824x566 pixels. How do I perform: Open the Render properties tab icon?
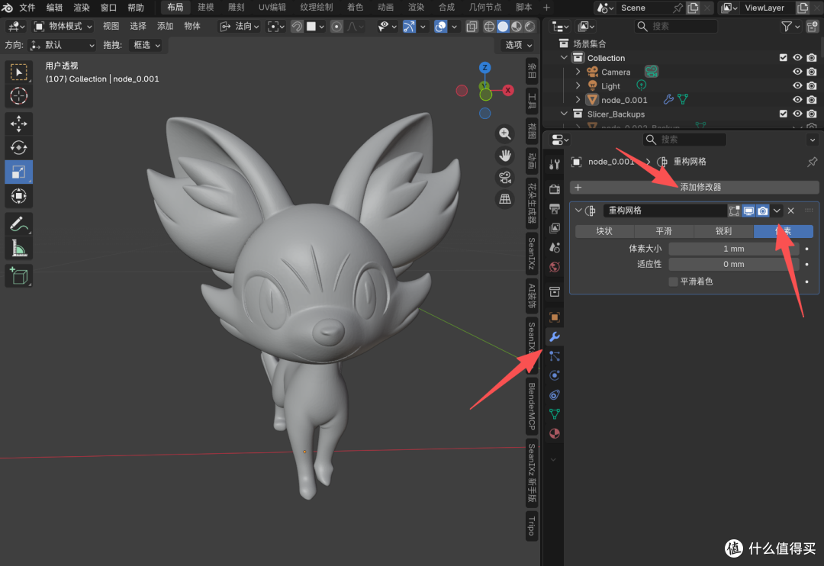coord(555,189)
